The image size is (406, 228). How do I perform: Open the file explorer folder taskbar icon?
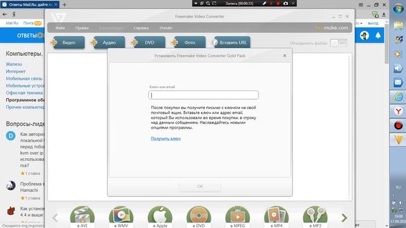pyautogui.click(x=398, y=25)
